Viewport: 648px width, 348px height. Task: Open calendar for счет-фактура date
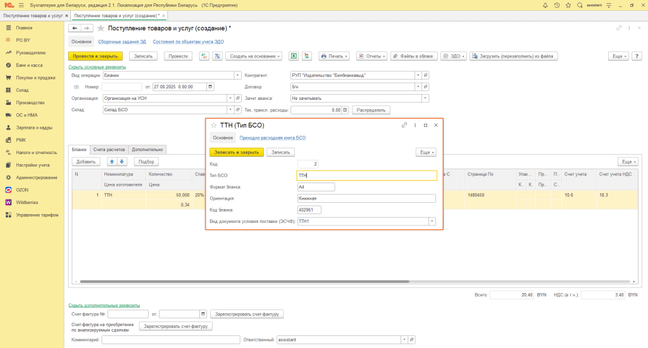coord(203,314)
